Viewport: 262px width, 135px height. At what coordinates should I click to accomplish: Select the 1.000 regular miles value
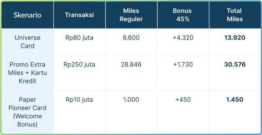point(131,100)
